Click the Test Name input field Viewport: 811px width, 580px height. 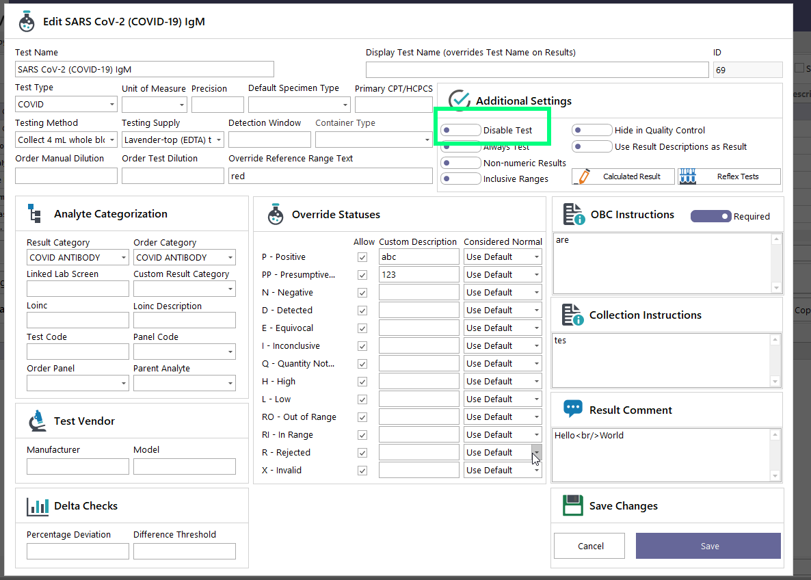click(x=144, y=69)
